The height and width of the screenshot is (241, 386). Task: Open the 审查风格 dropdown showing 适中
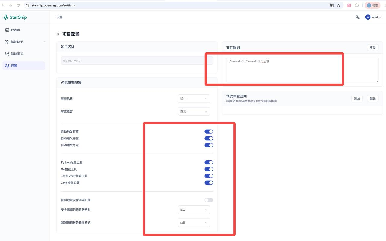(x=194, y=99)
